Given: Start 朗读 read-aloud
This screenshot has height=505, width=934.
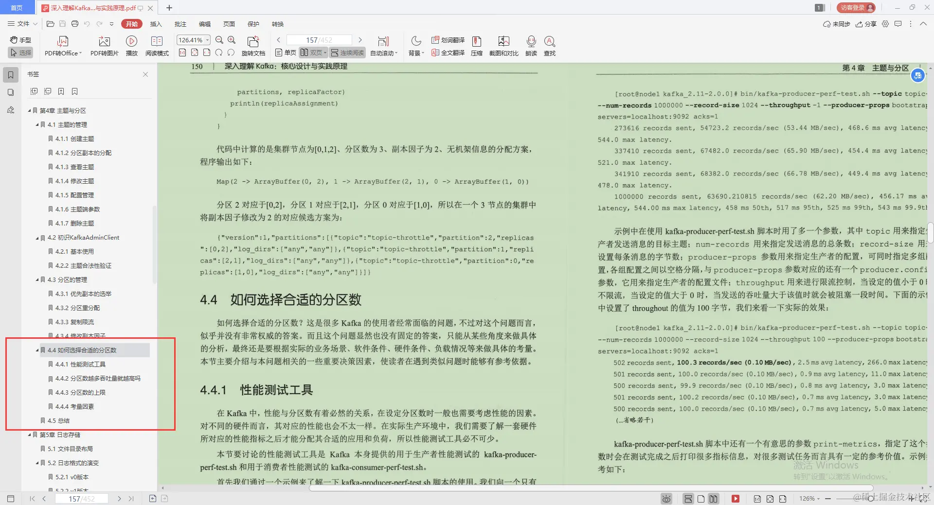Looking at the screenshot, I should [531, 46].
